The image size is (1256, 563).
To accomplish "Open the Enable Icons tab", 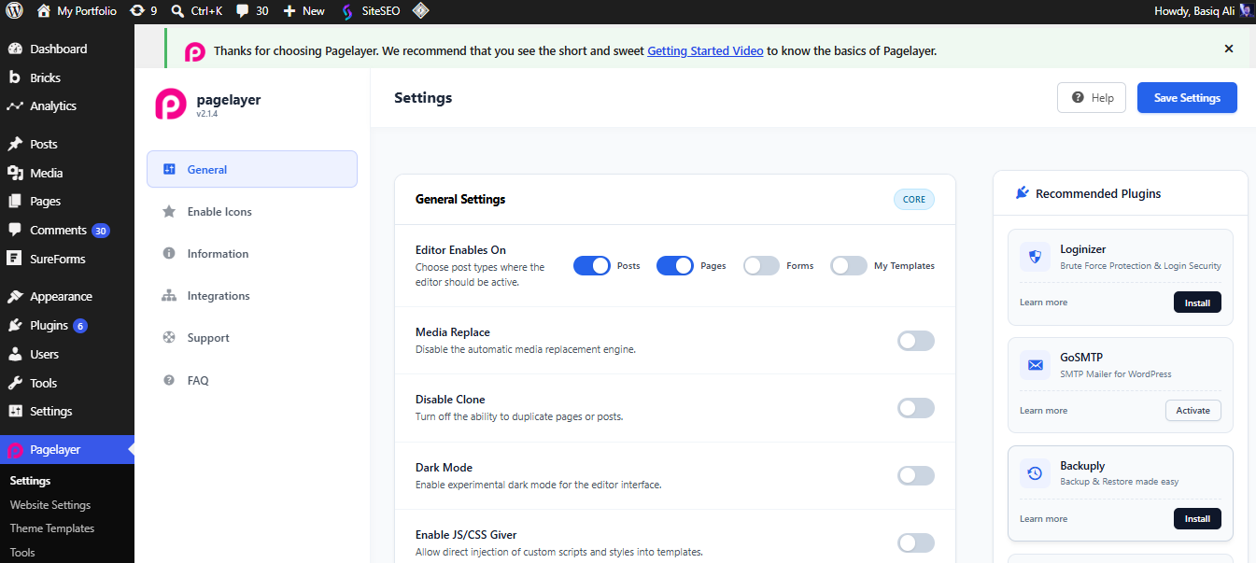I will pyautogui.click(x=252, y=211).
